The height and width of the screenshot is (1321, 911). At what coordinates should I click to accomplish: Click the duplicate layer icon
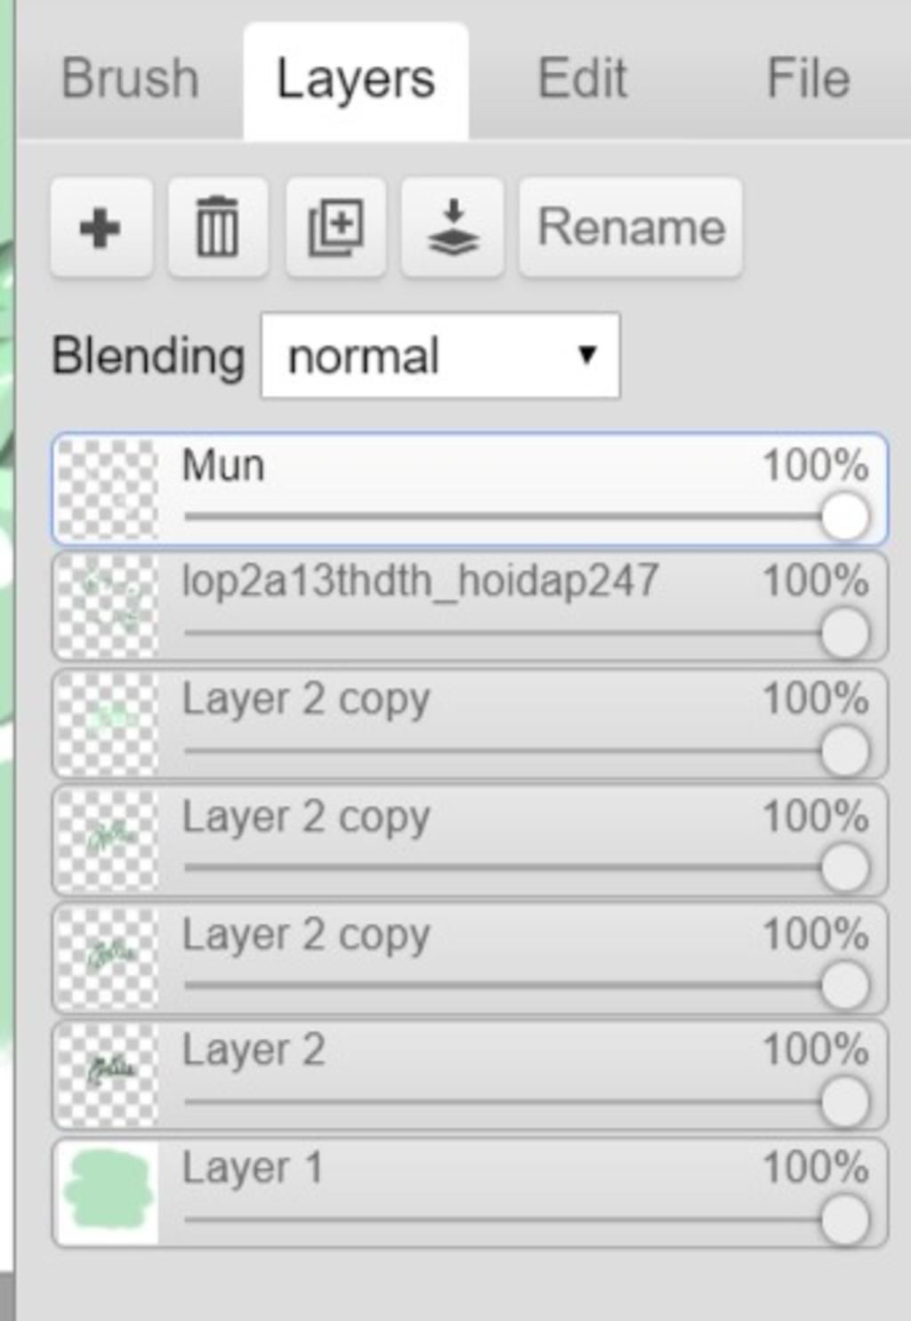(x=335, y=229)
